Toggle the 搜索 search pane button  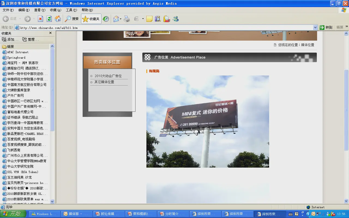[x=72, y=19]
